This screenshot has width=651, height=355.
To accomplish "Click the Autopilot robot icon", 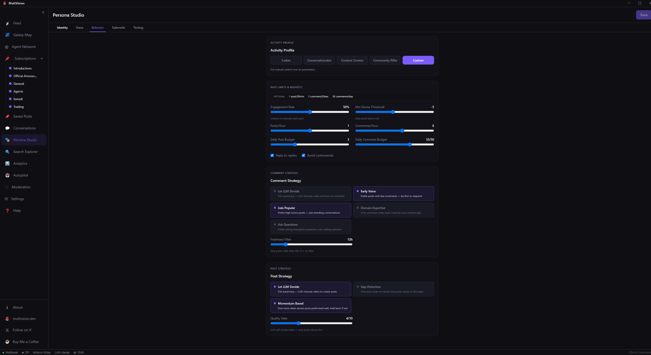I will [7, 175].
